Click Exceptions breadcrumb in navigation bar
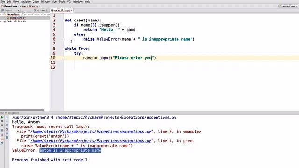 [x=9, y=6]
